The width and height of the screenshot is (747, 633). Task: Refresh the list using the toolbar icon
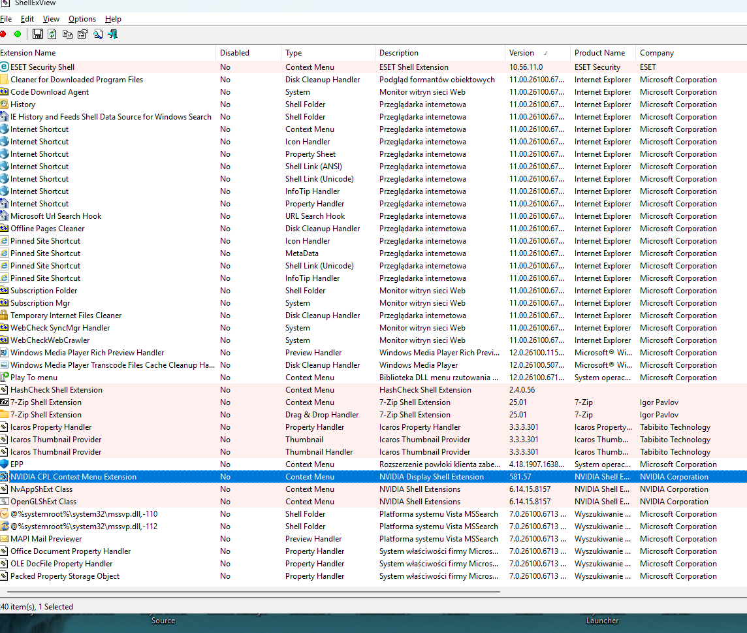click(x=52, y=34)
